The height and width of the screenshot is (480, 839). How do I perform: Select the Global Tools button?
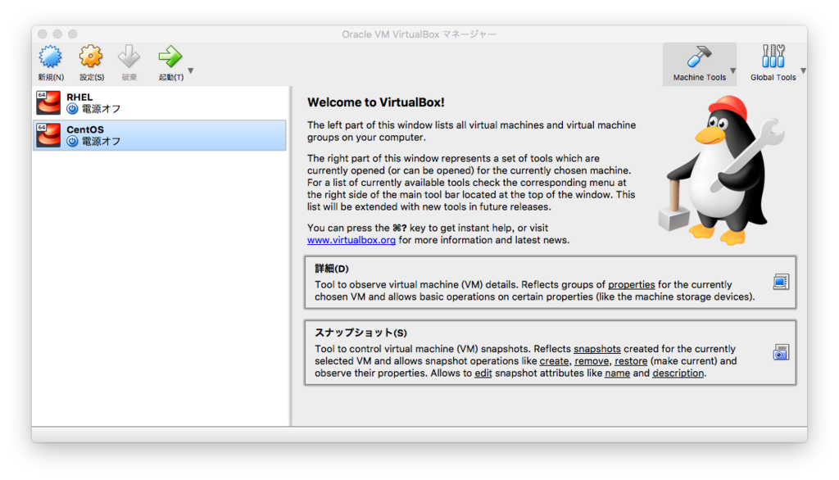(x=773, y=64)
